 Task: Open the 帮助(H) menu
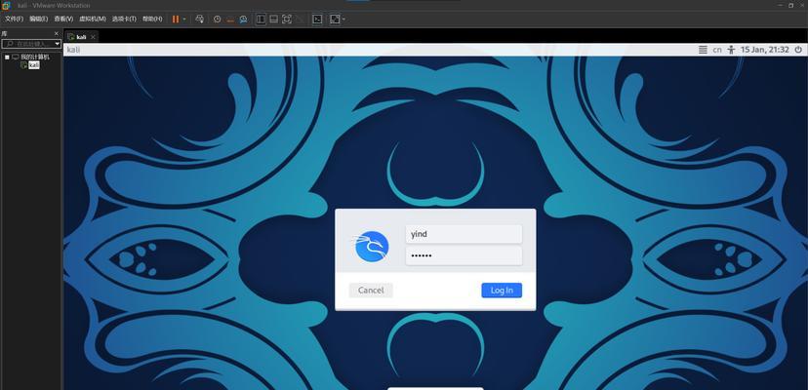click(x=152, y=19)
